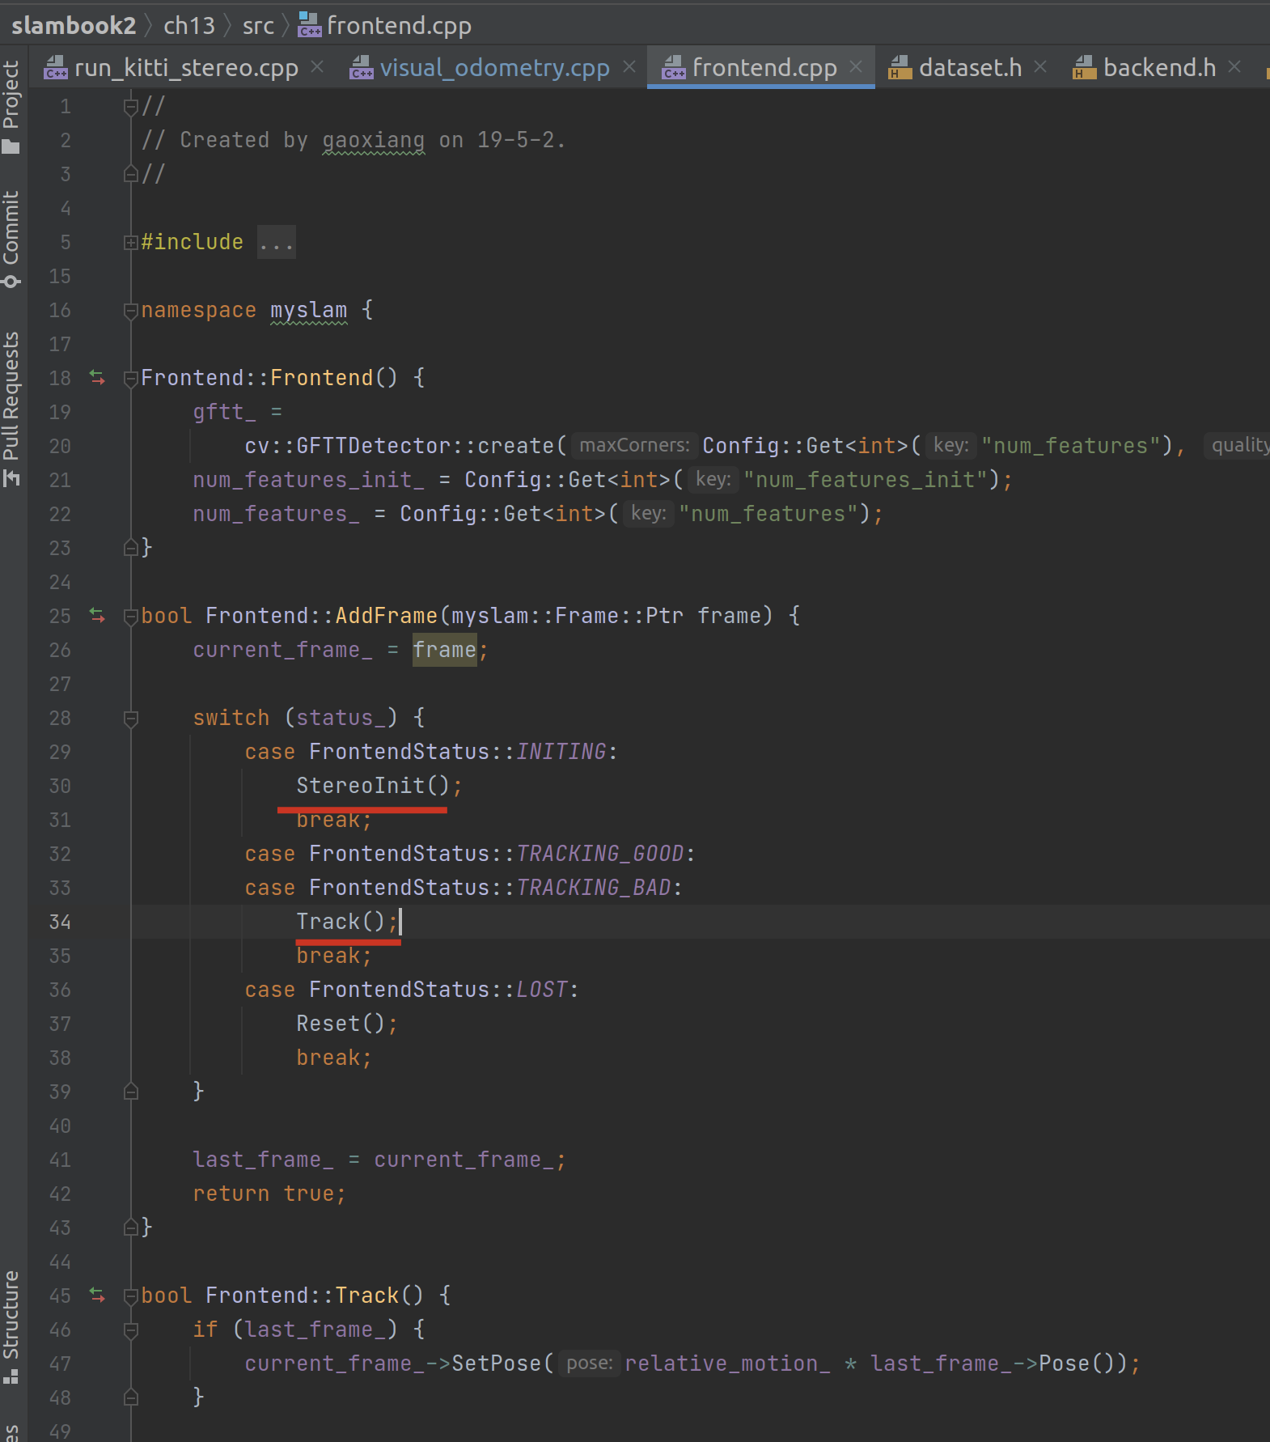Screen dimensions: 1270x1442
Task: Click slambook2 in the breadcrumb
Action: pyautogui.click(x=74, y=26)
